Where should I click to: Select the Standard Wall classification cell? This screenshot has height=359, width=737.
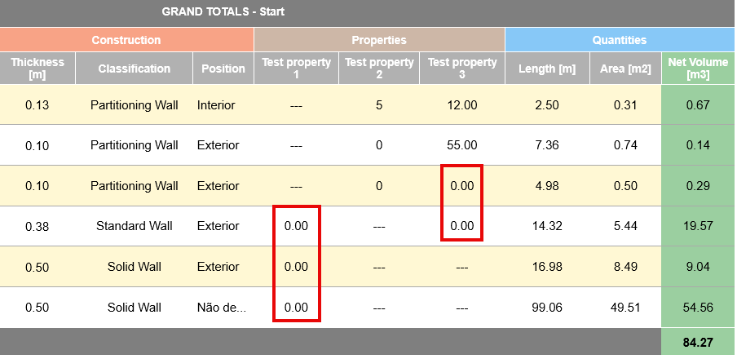[134, 226]
